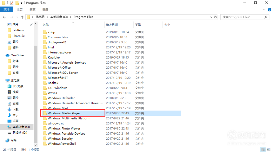
Task: Click 此电脑 in the address breadcrumb
Action: (x=40, y=17)
